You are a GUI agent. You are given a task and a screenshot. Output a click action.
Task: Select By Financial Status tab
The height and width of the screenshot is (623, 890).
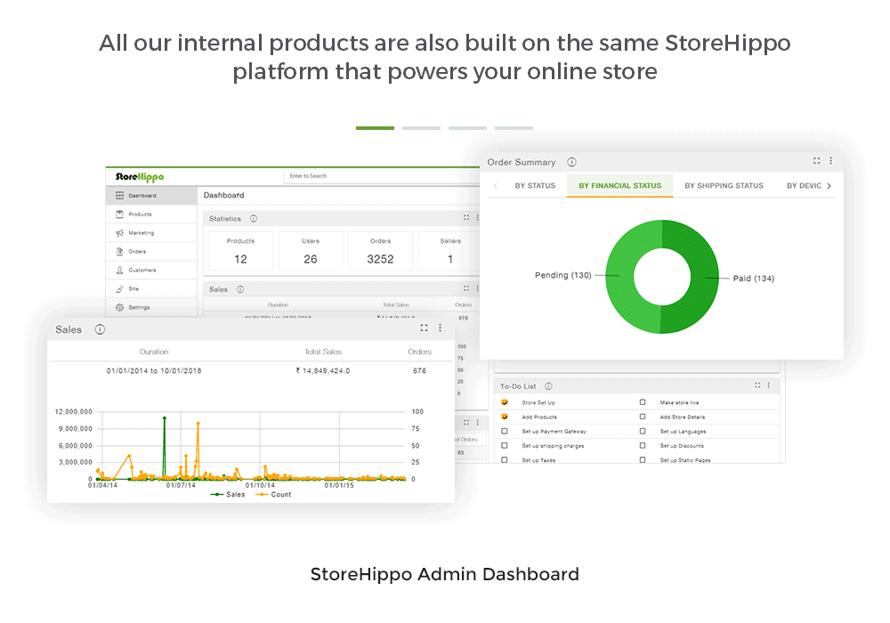coord(619,185)
